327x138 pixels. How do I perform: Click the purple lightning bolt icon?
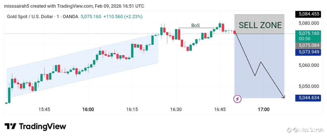[x=238, y=99]
